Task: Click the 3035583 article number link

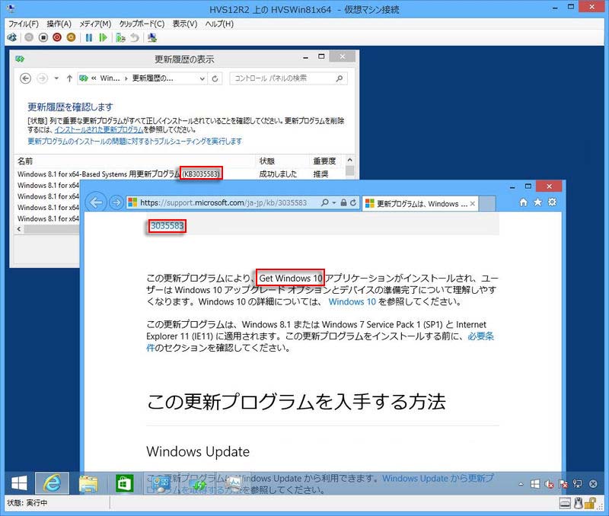Action: tap(167, 225)
